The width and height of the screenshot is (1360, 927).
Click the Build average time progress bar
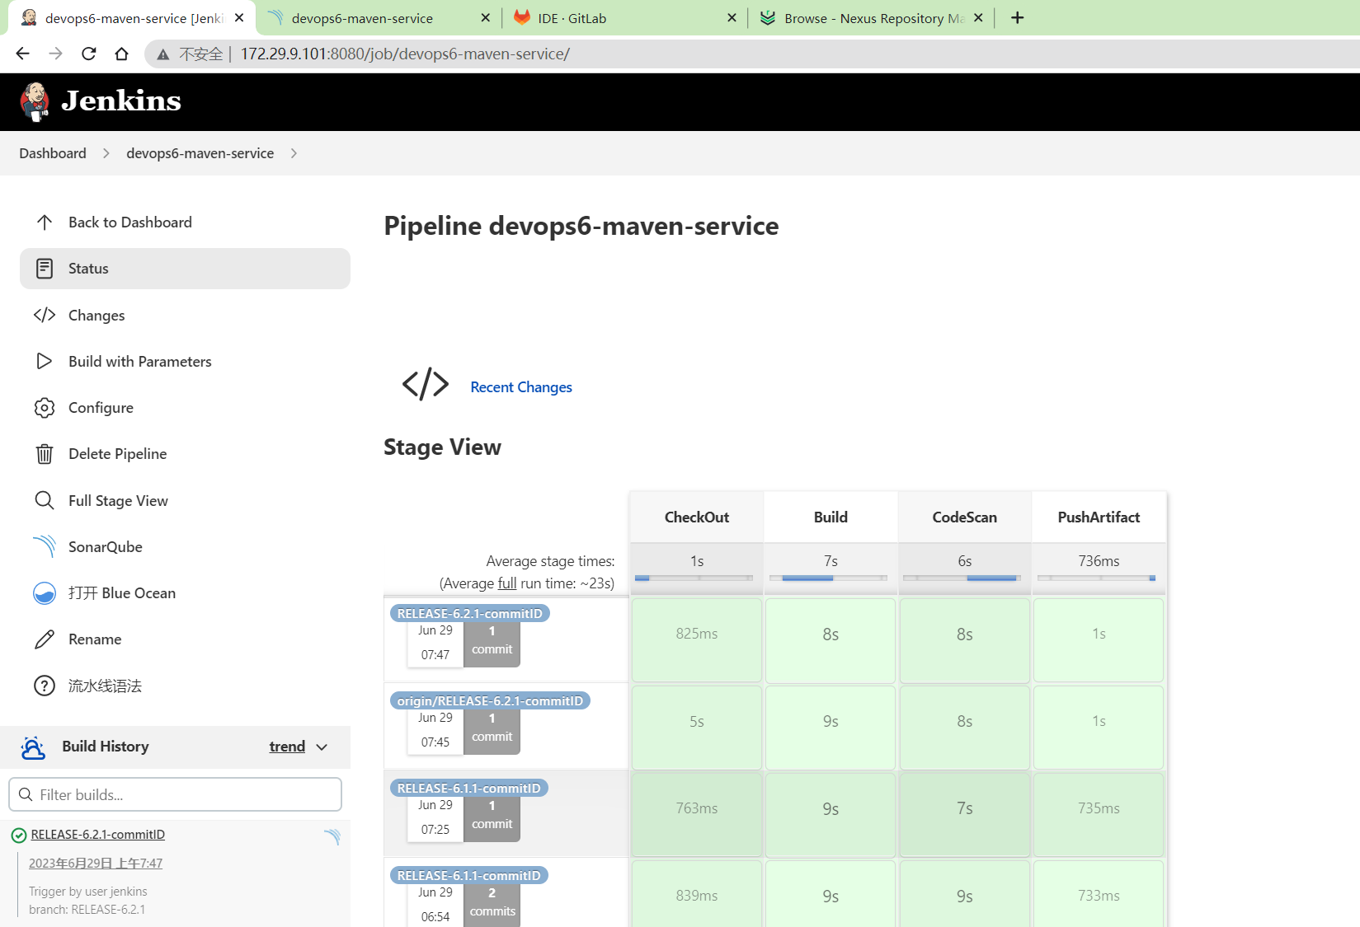pos(829,578)
